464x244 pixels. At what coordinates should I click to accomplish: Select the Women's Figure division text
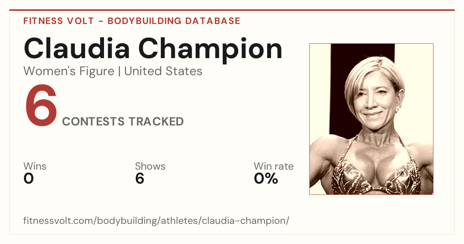pos(69,71)
